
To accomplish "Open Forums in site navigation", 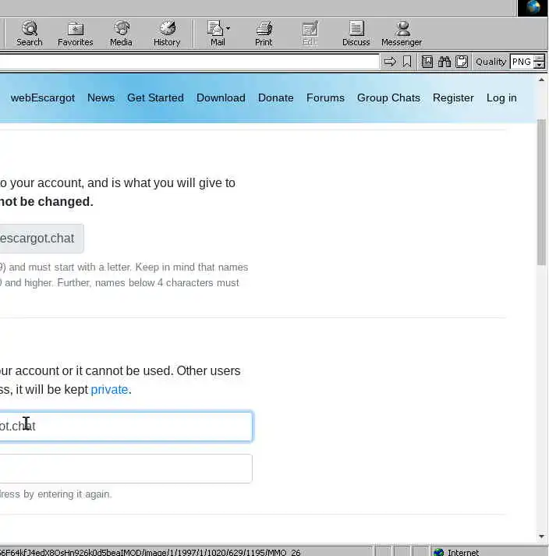I will pyautogui.click(x=325, y=98).
